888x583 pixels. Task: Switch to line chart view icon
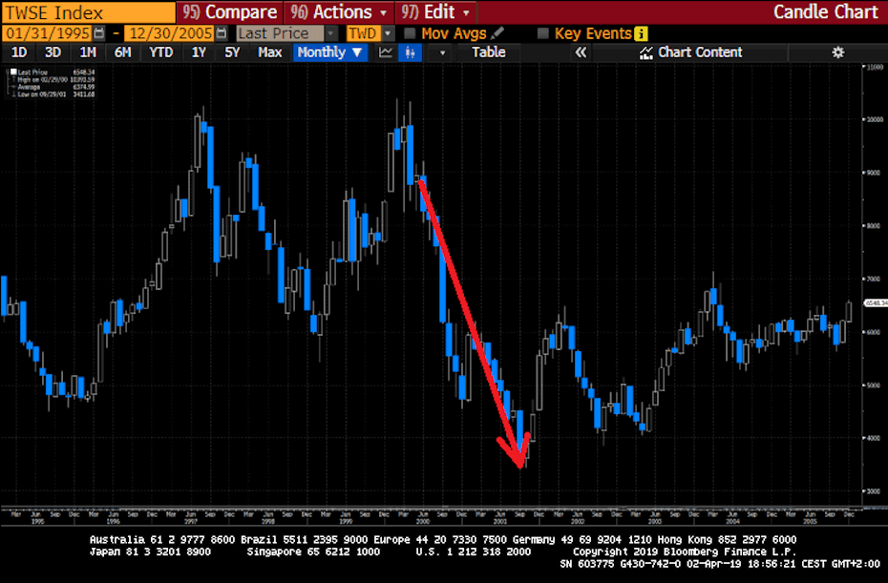386,52
